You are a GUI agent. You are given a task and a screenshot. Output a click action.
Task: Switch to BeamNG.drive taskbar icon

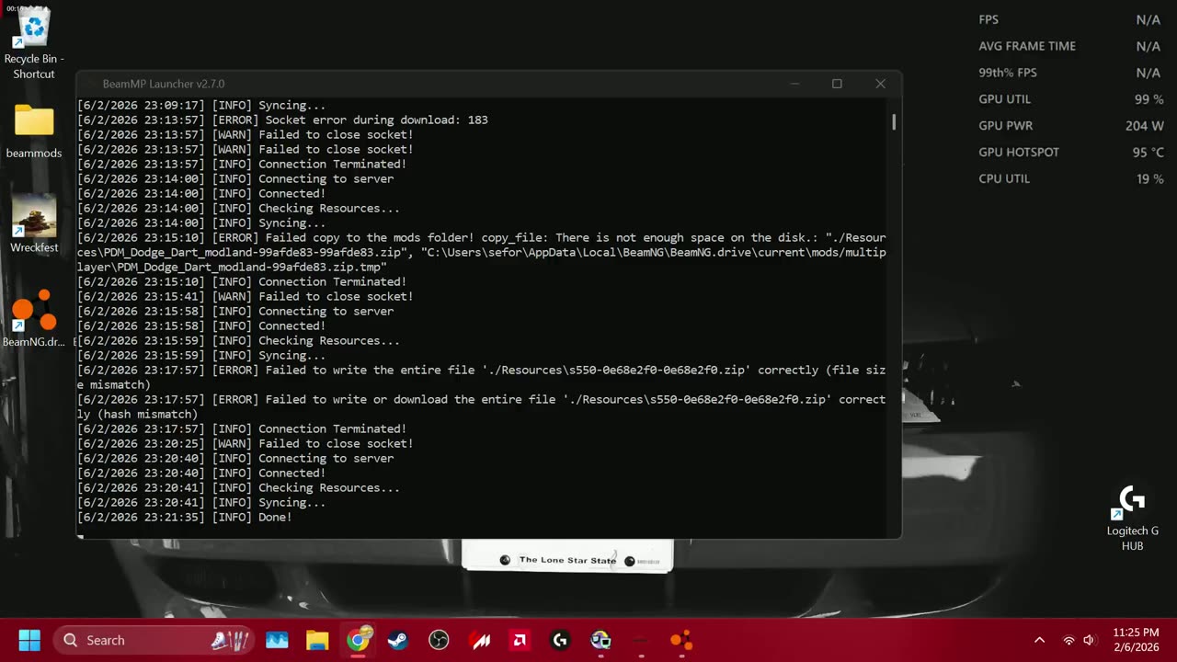click(681, 640)
